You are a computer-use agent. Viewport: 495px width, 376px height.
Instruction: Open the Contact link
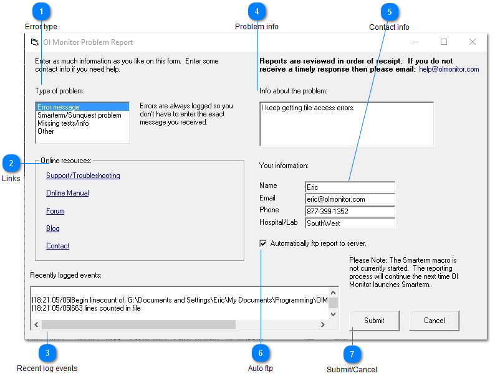[58, 246]
